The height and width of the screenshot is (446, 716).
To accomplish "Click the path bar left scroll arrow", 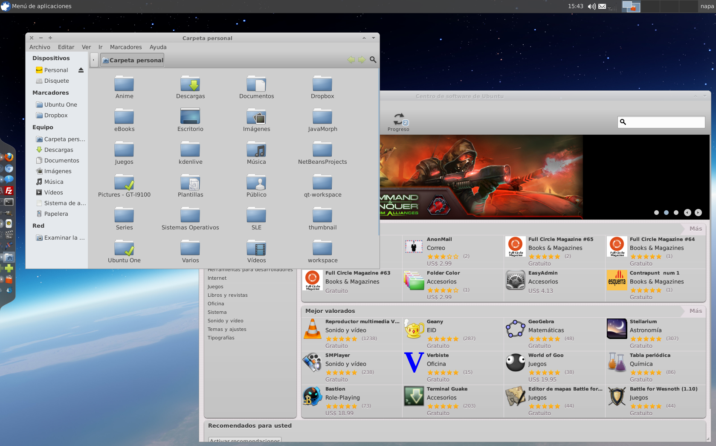I will (x=93, y=60).
